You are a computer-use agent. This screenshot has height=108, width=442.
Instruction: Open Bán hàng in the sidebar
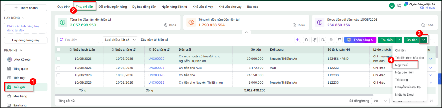20,105
